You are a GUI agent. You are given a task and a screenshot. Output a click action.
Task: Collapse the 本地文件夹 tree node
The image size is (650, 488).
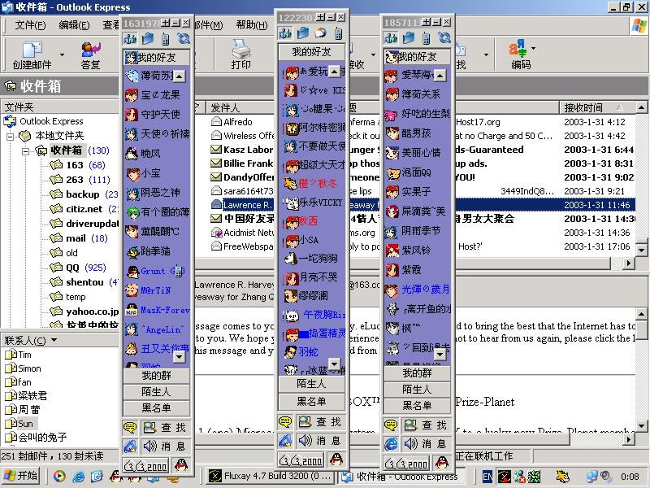pos(11,136)
